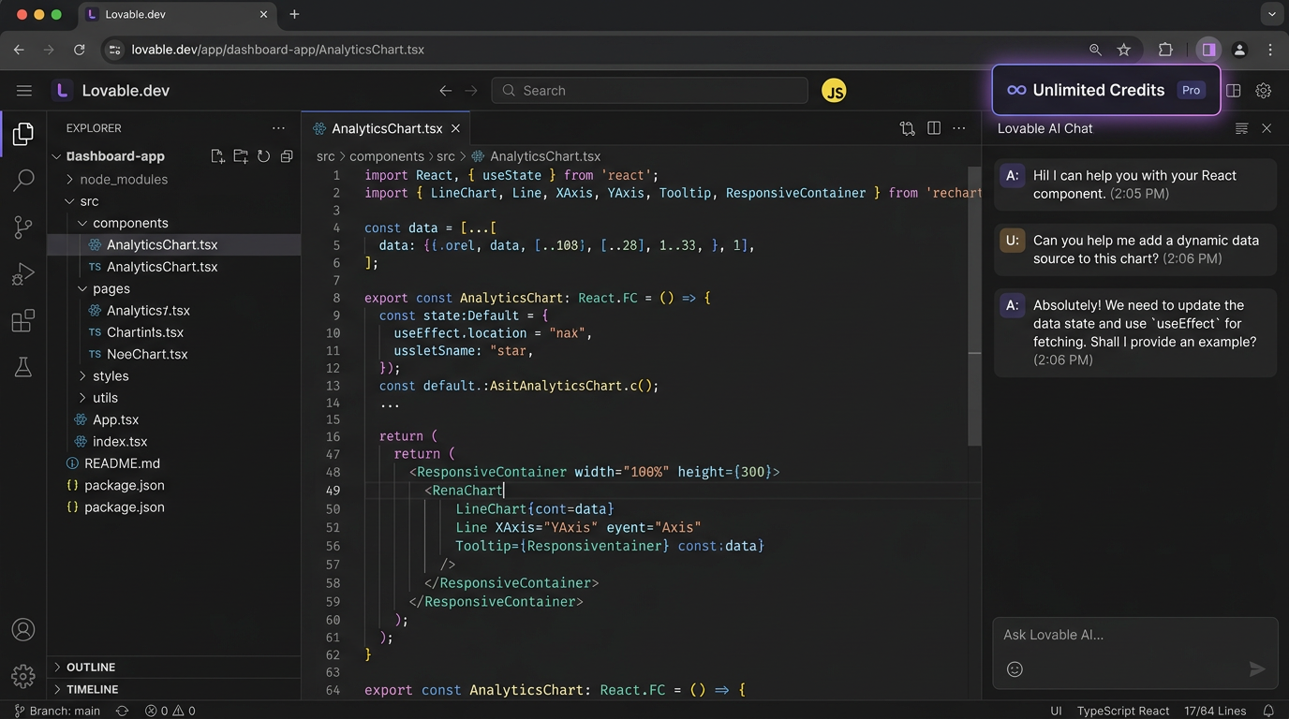Open Explorer more actions ellipsis

(278, 128)
